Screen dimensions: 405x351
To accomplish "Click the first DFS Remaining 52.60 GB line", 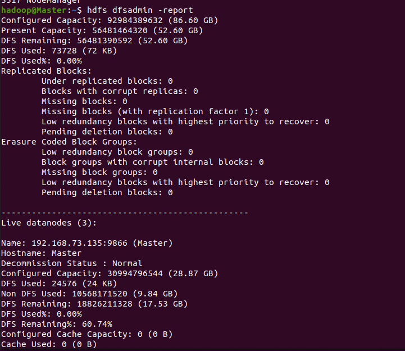I will tap(94, 40).
